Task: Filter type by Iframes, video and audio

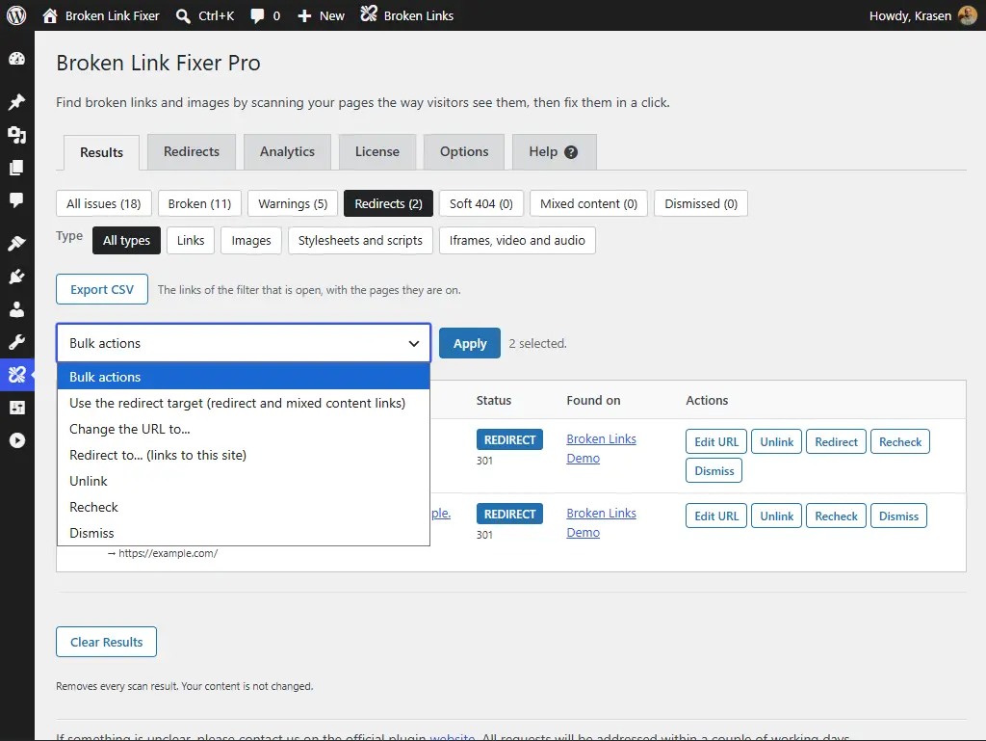Action: pyautogui.click(x=517, y=240)
